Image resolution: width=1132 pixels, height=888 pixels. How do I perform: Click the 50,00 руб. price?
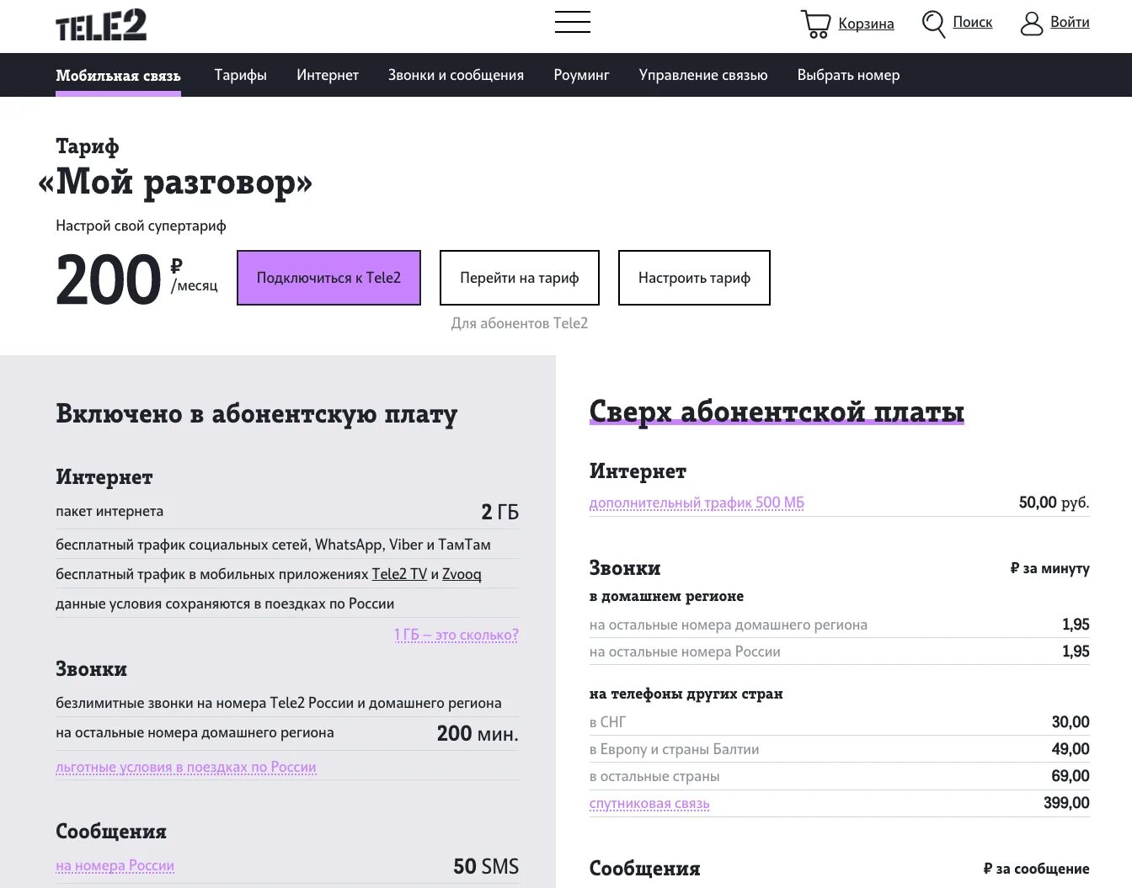pyautogui.click(x=1054, y=502)
